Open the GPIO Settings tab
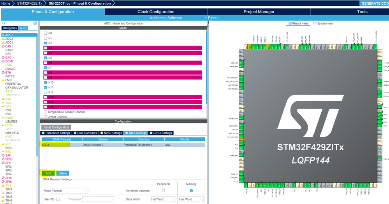This screenshot has height=204, width=389. pyautogui.click(x=161, y=133)
